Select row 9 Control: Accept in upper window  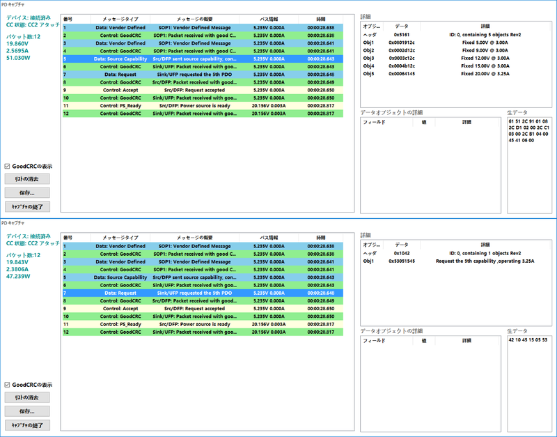pos(203,91)
